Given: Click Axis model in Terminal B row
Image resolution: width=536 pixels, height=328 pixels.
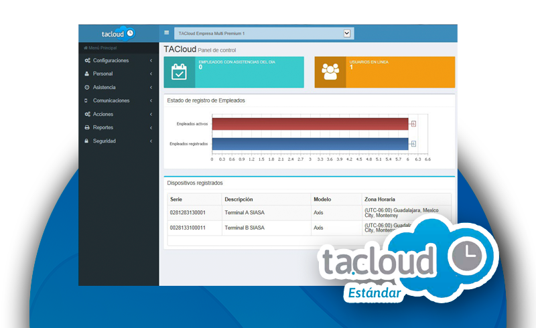Looking at the screenshot, I should click(318, 228).
